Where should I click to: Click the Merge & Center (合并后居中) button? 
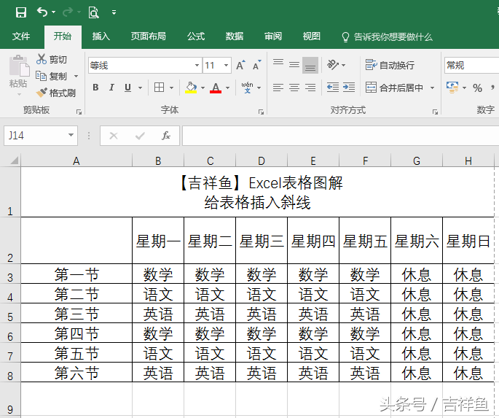pos(394,88)
